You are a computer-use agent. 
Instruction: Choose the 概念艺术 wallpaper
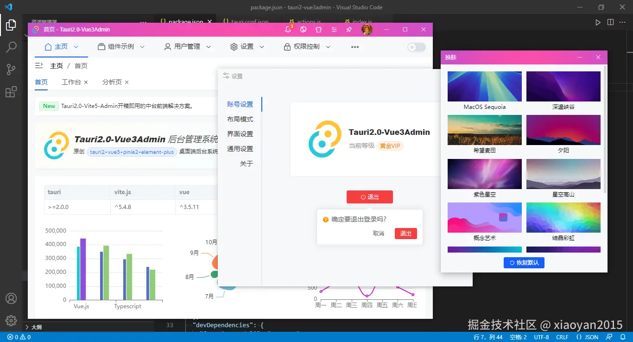[485, 217]
